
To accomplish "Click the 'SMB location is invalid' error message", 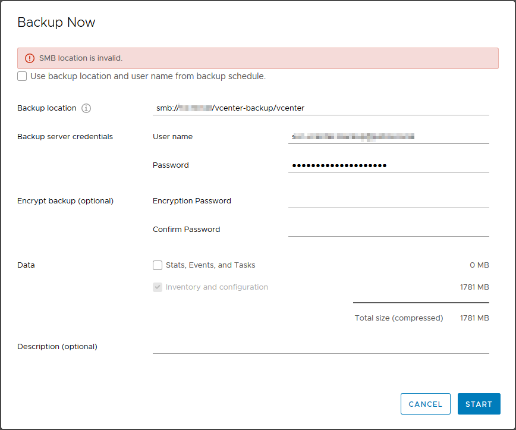I will (81, 58).
